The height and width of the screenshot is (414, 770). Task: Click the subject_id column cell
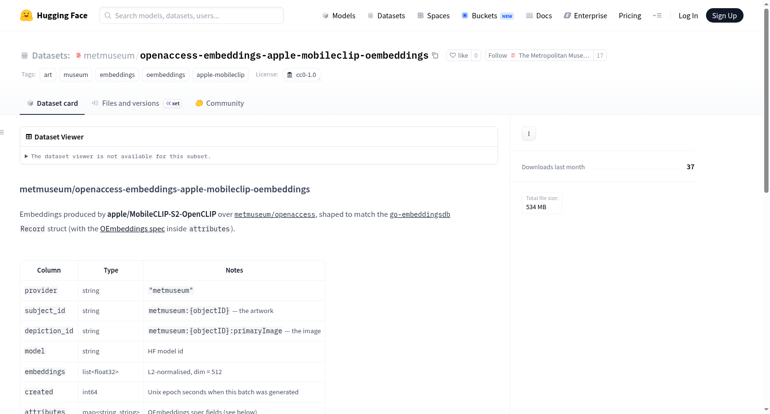[x=49, y=311]
